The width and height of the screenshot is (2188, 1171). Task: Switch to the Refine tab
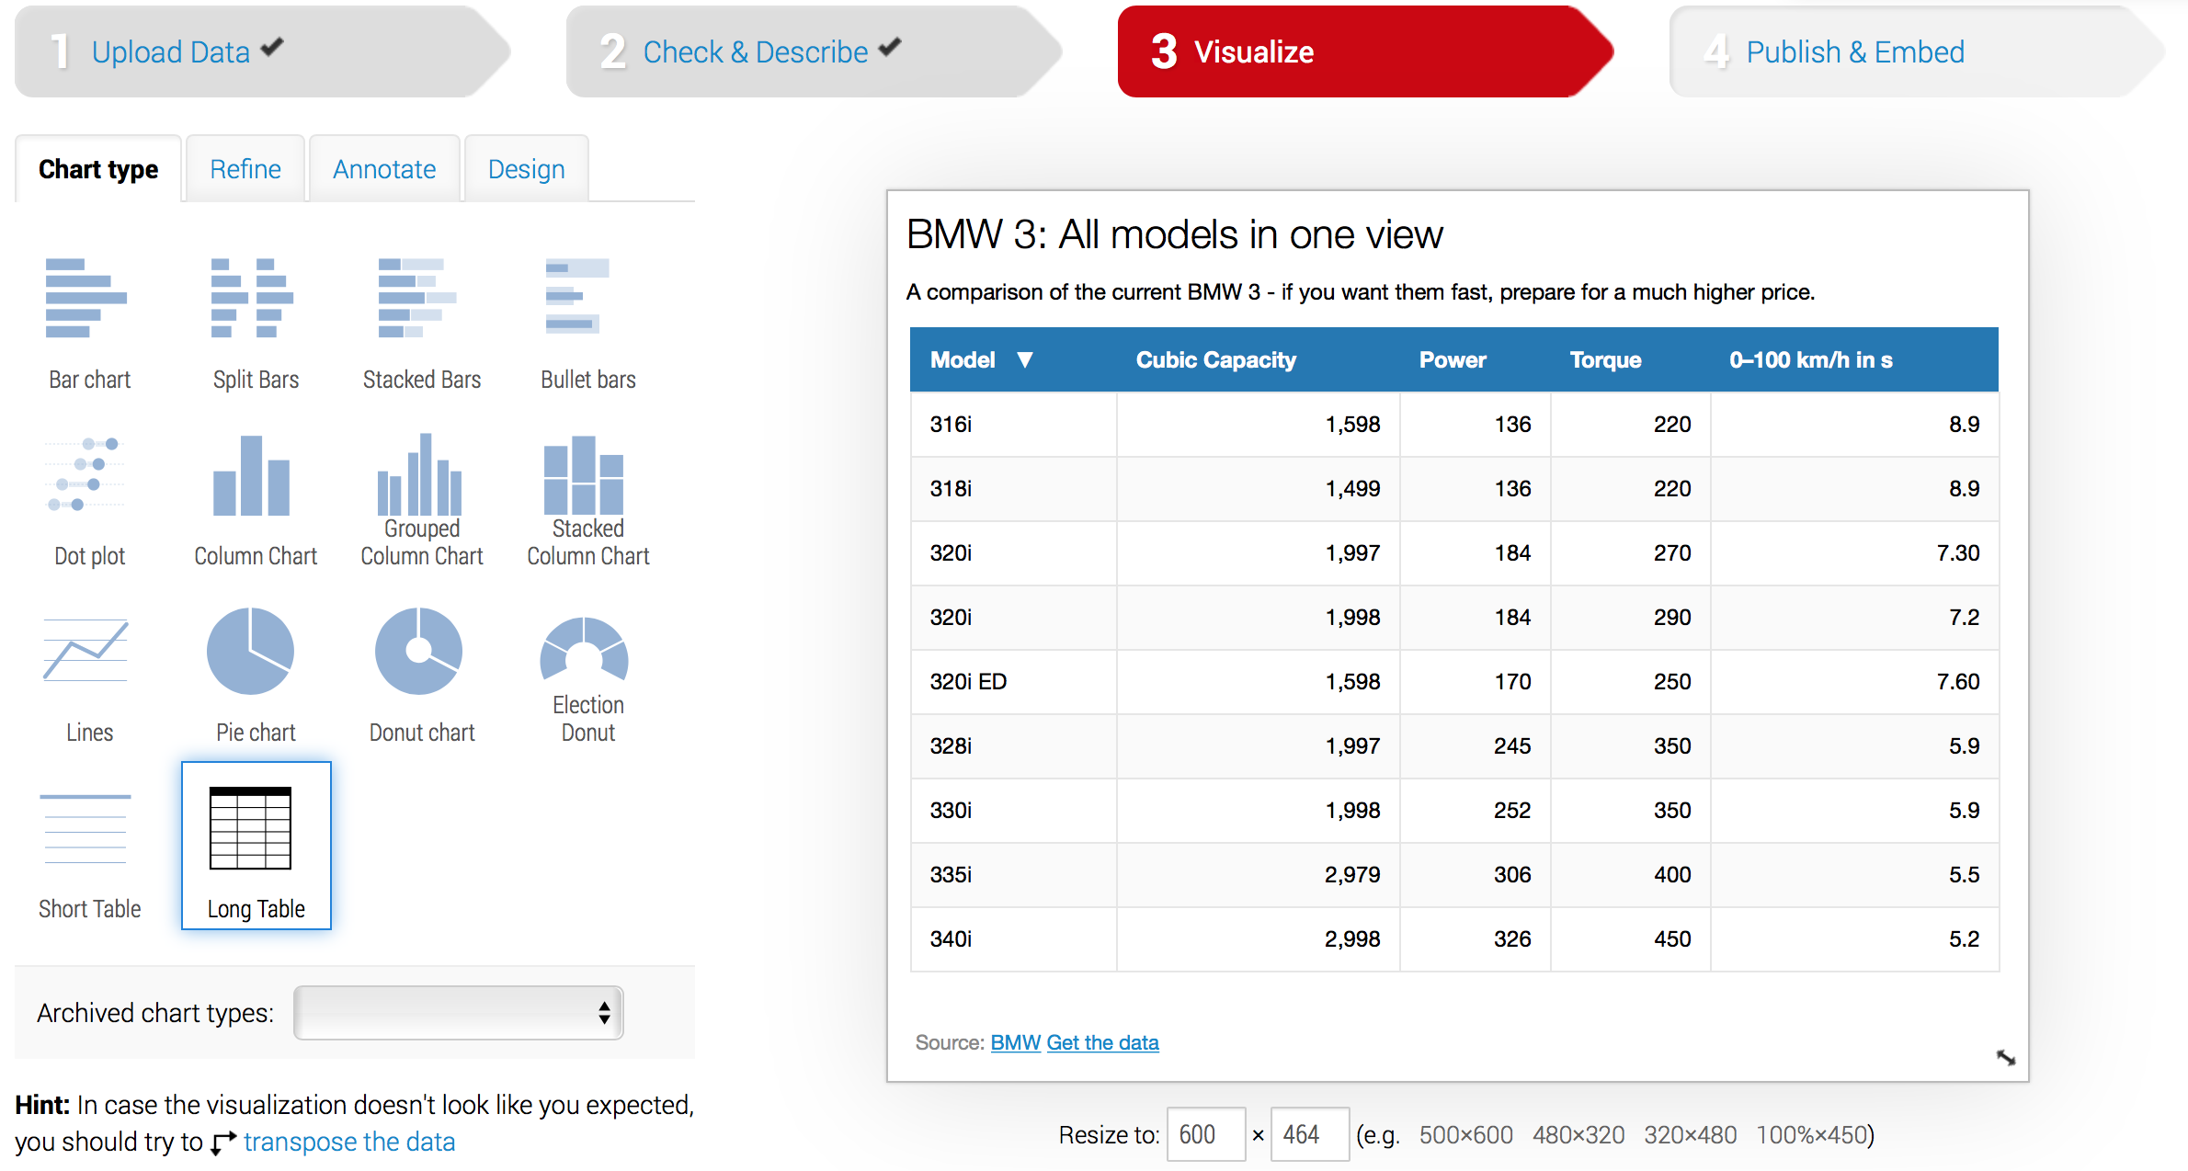point(245,169)
